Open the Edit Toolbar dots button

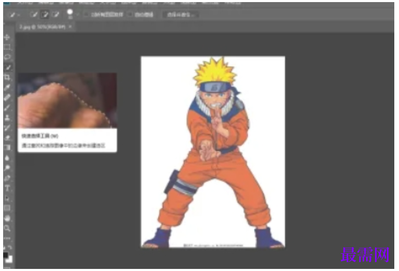(x=7, y=238)
